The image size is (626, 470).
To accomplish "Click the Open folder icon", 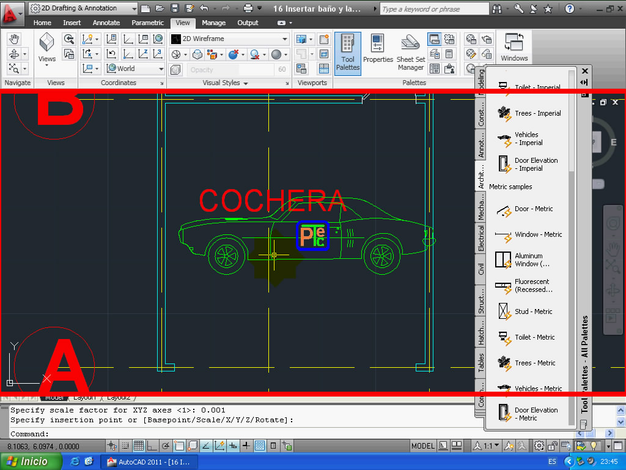I will [x=160, y=8].
